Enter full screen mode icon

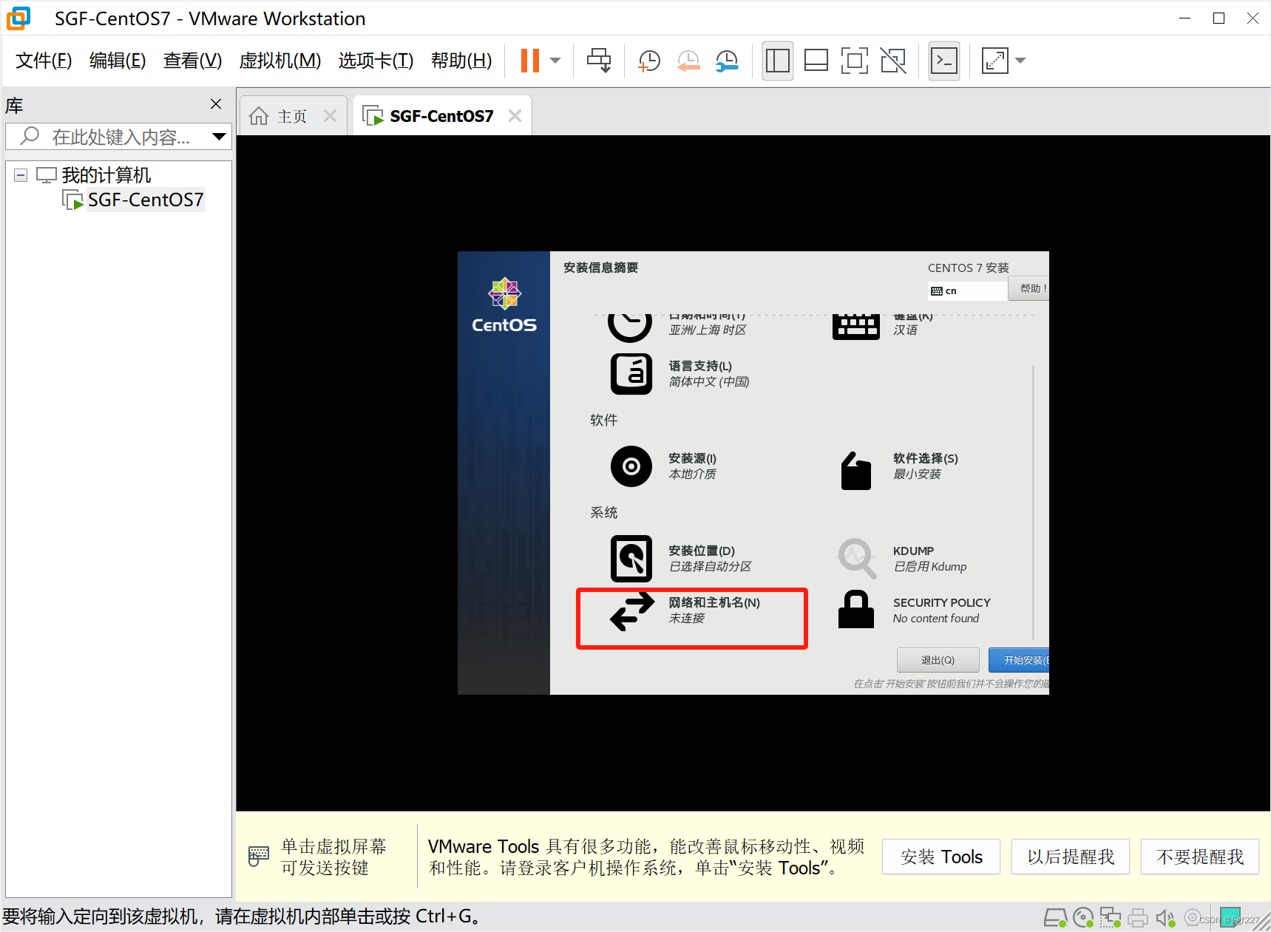pos(855,61)
